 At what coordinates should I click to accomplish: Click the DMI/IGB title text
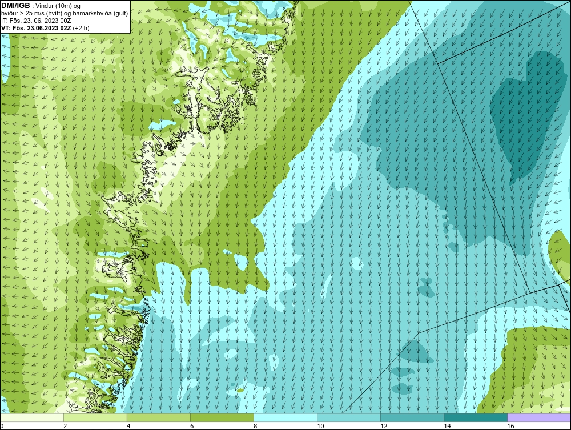pos(15,6)
